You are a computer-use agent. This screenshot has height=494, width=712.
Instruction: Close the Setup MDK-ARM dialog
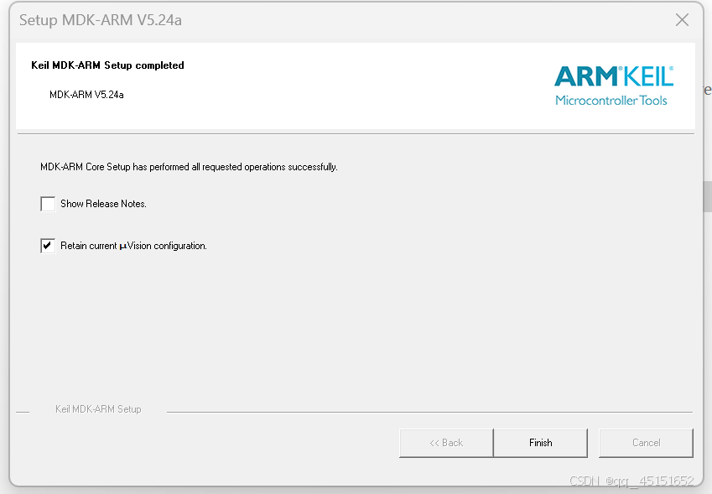682,20
